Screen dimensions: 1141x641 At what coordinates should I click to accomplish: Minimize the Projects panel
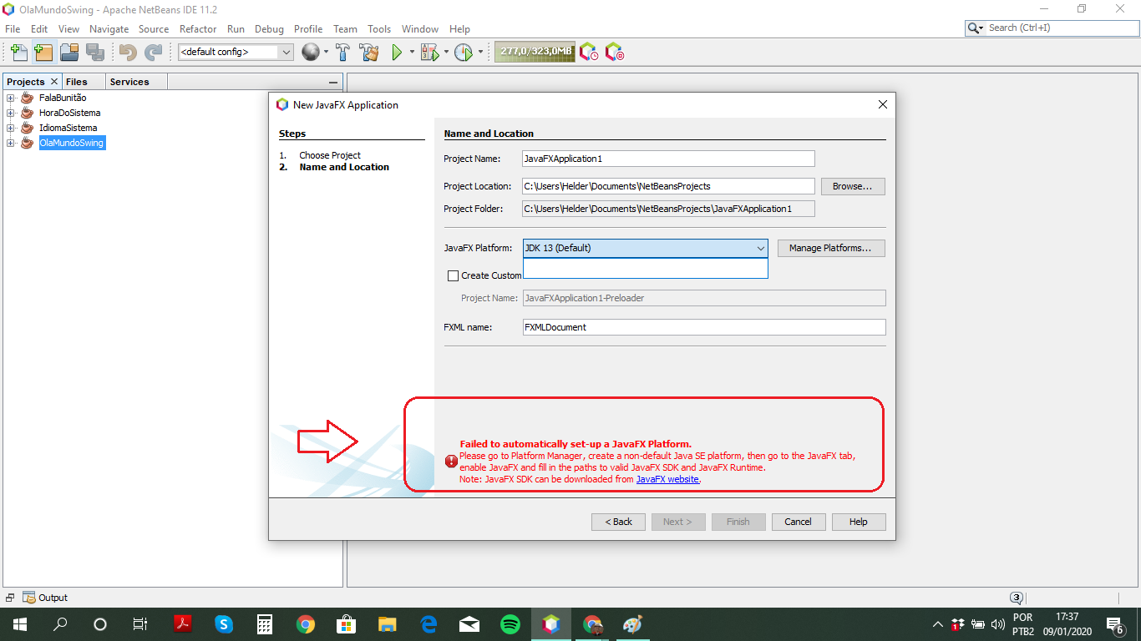pos(333,82)
